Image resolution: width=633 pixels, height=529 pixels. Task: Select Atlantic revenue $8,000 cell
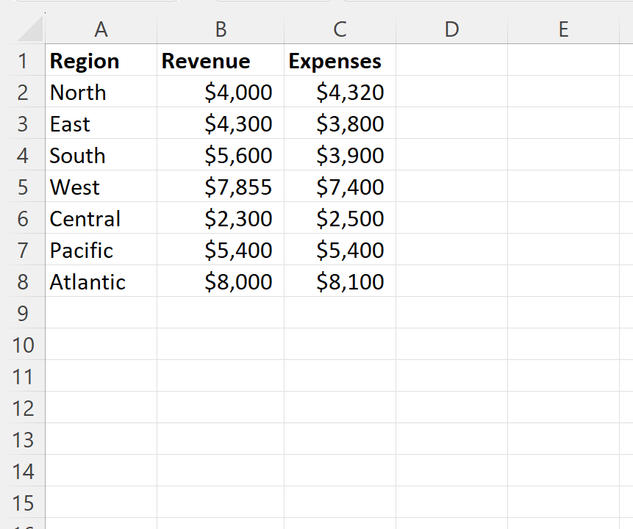tap(221, 281)
